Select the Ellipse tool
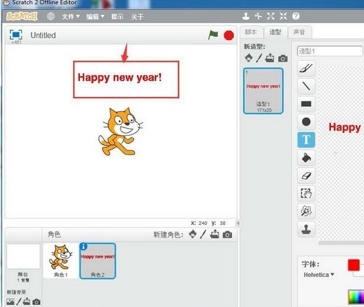Image resolution: width=364 pixels, height=307 pixels. (x=306, y=122)
